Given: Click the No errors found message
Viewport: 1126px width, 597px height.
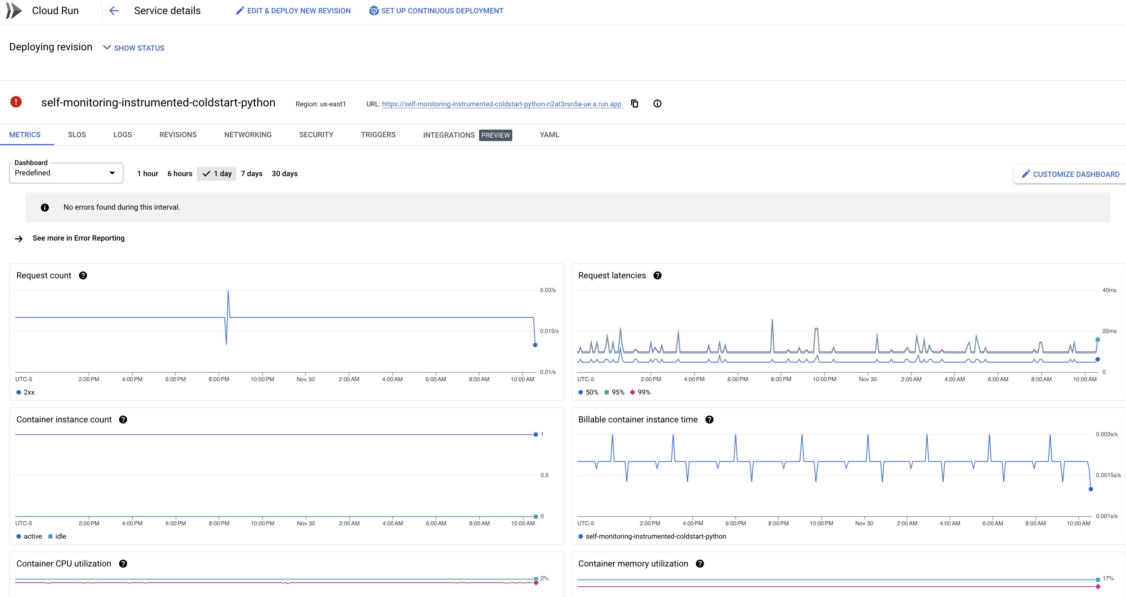Looking at the screenshot, I should (122, 207).
